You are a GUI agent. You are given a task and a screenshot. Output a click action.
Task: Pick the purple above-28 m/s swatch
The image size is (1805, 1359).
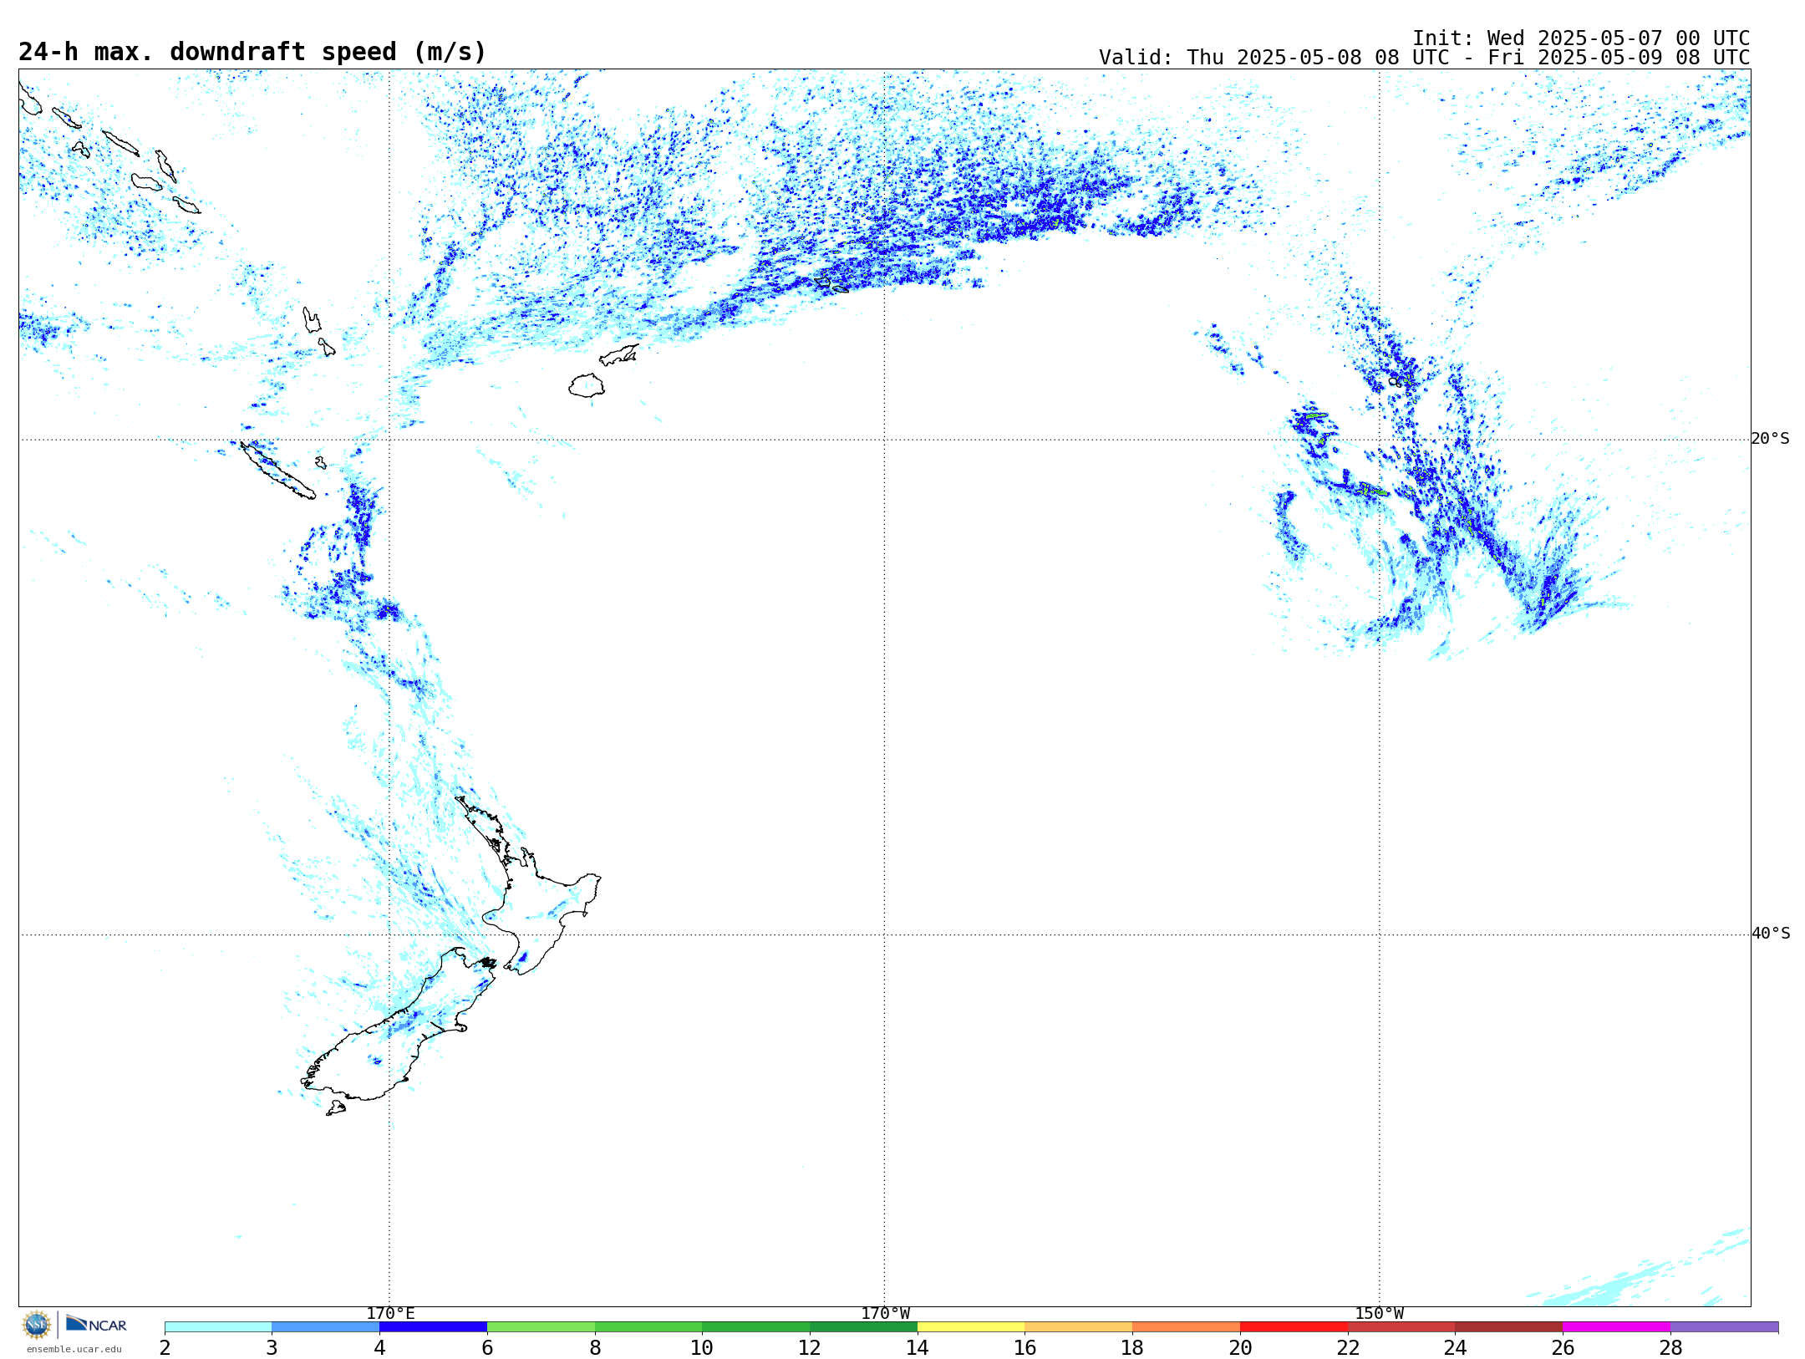1724,1327
